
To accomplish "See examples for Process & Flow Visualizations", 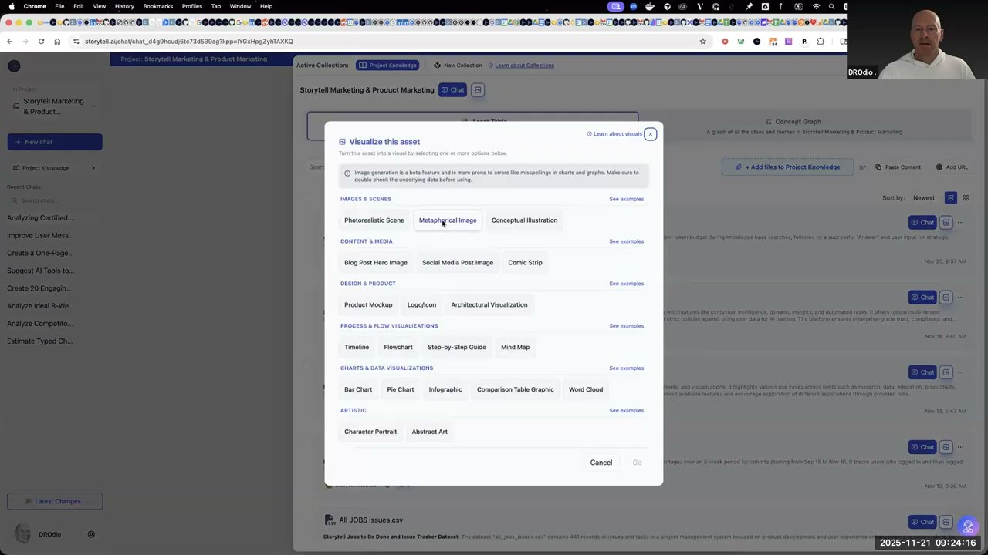I will [x=626, y=327].
